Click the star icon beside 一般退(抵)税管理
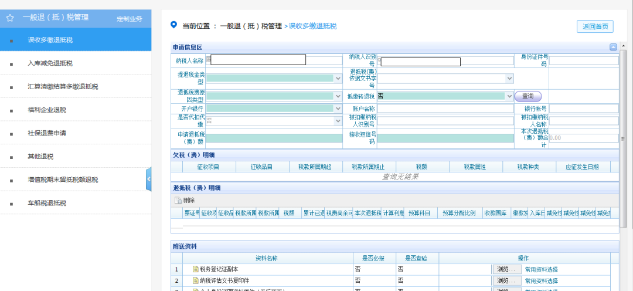Screen dimensions: 633x291 pos(10,18)
